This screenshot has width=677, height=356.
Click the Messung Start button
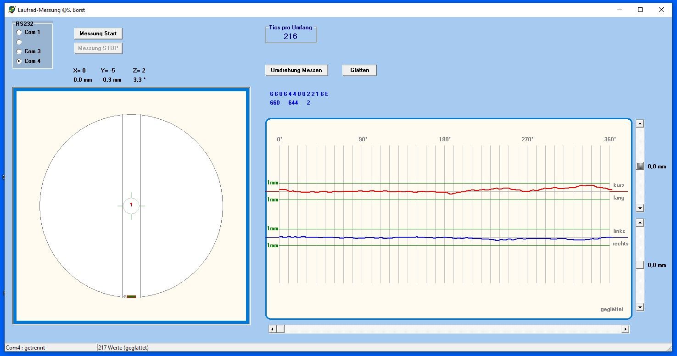click(x=98, y=33)
